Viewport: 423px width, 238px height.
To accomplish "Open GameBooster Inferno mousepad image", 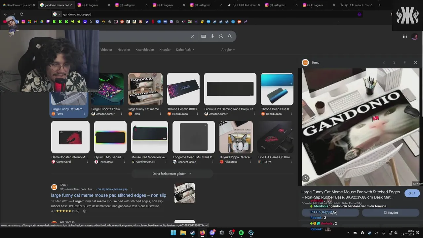I will click(70, 137).
